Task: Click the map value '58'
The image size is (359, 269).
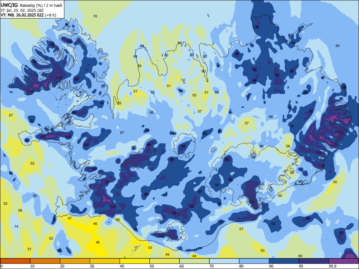Action: (x=288, y=146)
